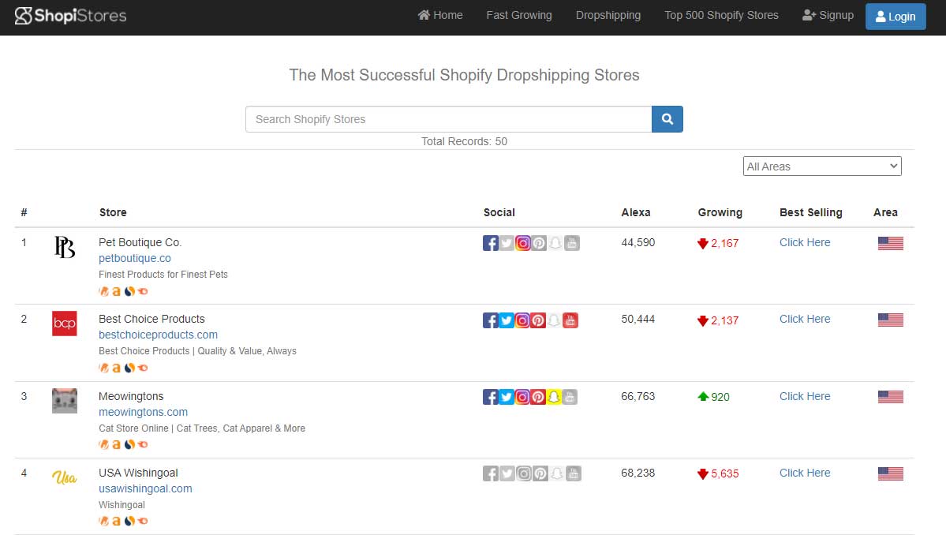
Task: Click Meowingtons' Pinterest icon
Action: click(x=539, y=397)
